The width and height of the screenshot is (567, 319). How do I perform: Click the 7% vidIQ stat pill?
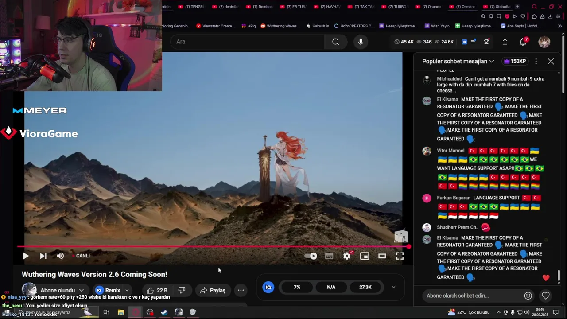click(297, 287)
